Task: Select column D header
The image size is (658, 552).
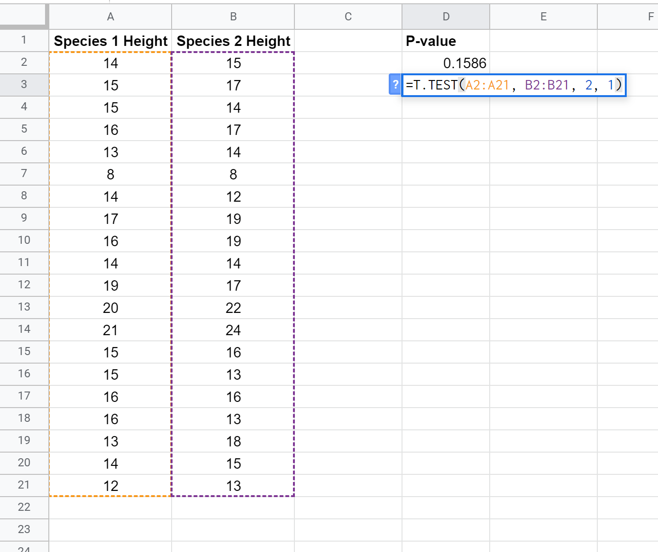Action: (x=446, y=17)
